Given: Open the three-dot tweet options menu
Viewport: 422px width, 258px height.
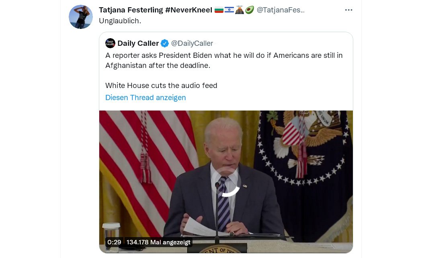Looking at the screenshot, I should (x=348, y=10).
